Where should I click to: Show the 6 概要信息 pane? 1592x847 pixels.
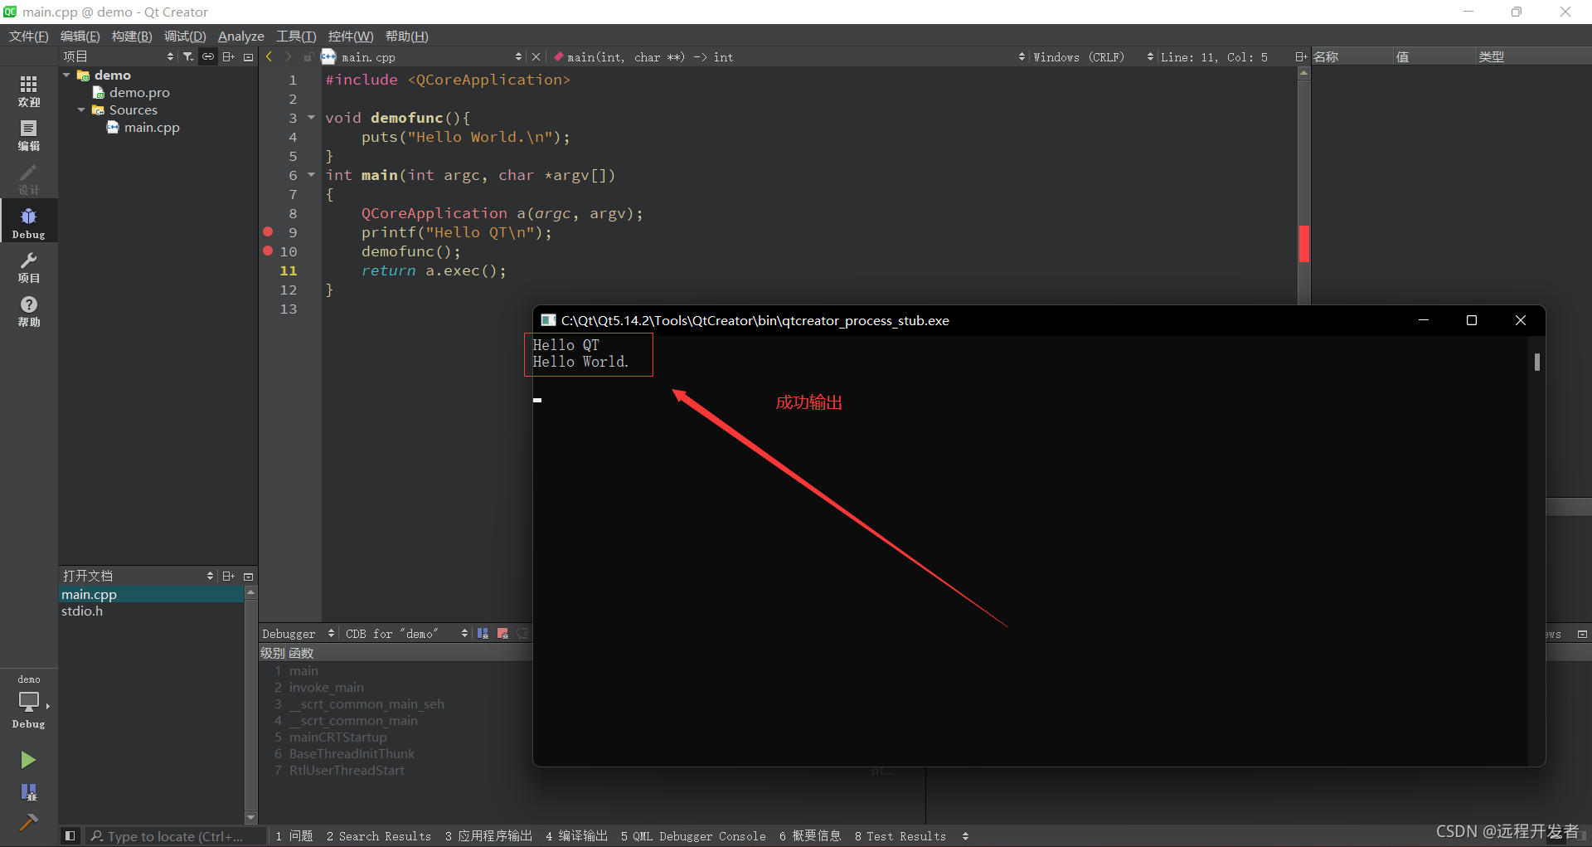tap(810, 836)
